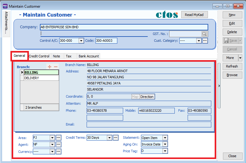Screen dimensions: 246x163
Task: Open the Statement dropdown list
Action: [x=165, y=138]
